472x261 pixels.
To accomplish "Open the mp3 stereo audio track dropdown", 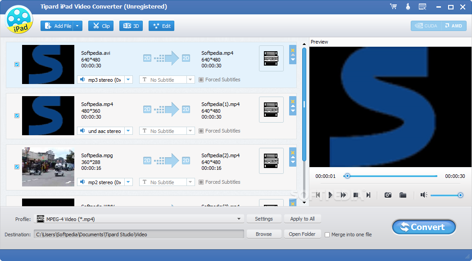I will (x=128, y=80).
